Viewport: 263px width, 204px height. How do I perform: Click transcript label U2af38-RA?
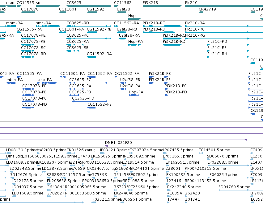click(x=129, y=35)
